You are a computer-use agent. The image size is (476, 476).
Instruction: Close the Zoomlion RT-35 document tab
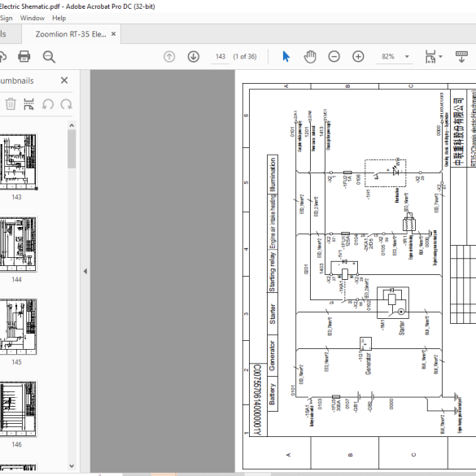[x=113, y=34]
